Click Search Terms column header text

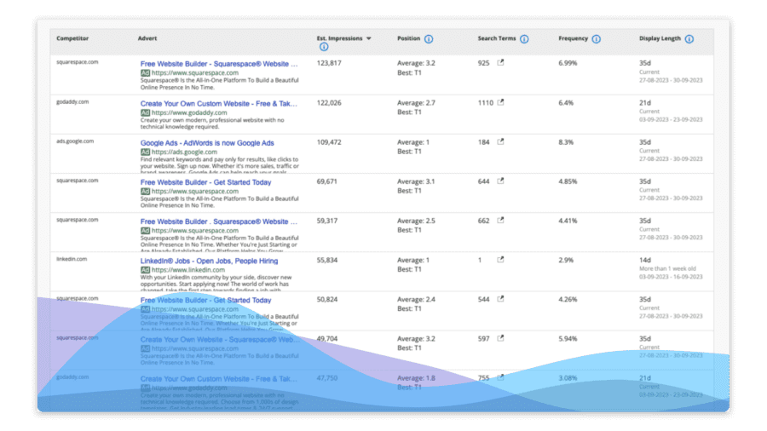coord(497,38)
